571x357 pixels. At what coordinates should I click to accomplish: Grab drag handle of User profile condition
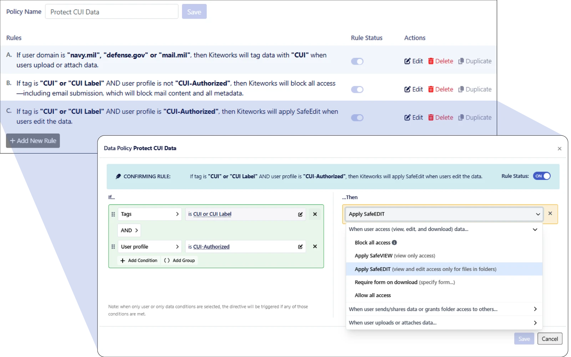coord(113,247)
